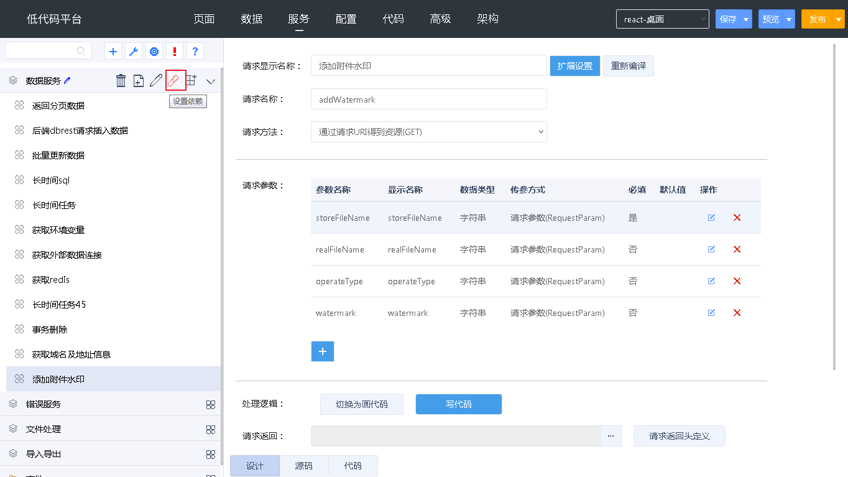Open the 架构 top menu
848x477 pixels.
coord(487,19)
